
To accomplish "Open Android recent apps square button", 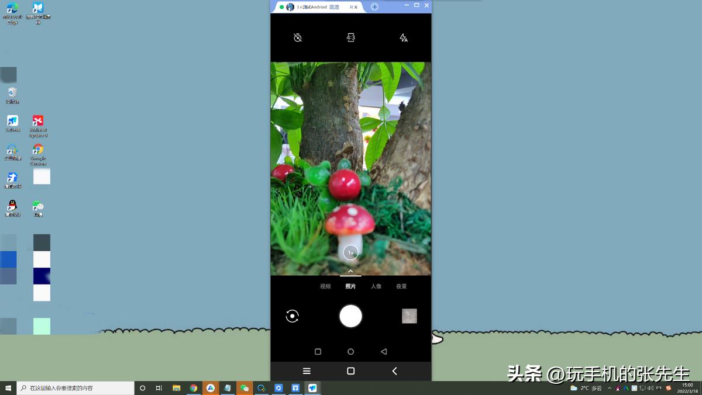I will [318, 351].
